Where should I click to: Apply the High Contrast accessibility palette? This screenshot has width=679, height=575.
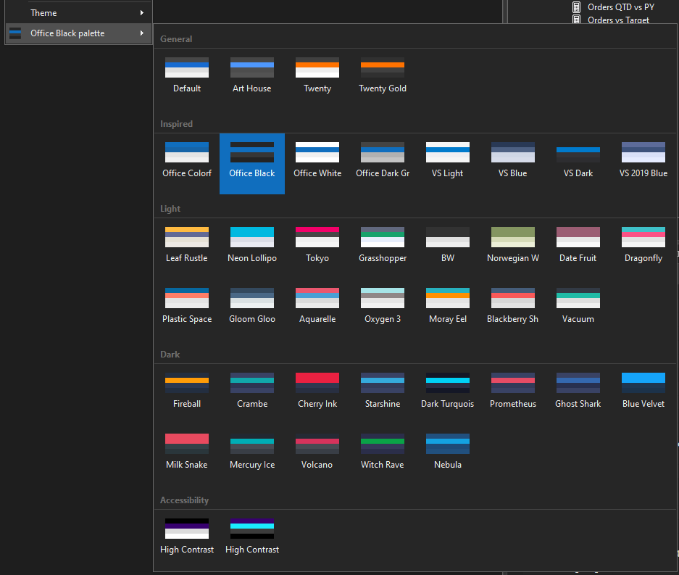(187, 528)
